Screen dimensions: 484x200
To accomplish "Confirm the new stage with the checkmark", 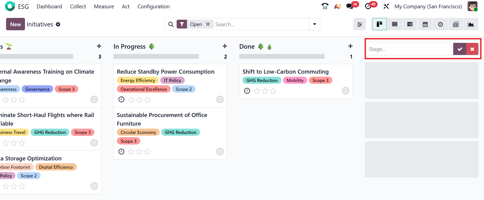I will pos(460,49).
